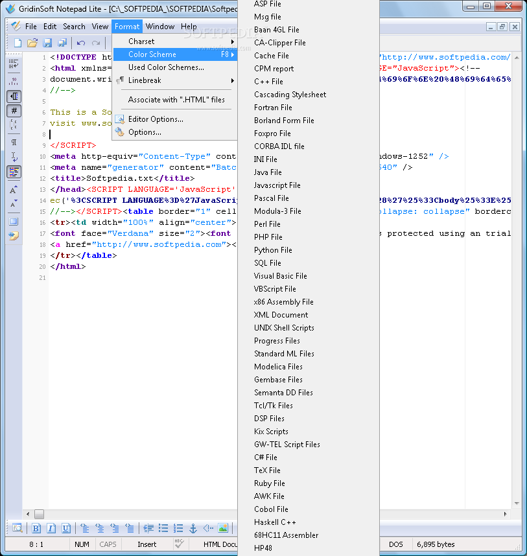Select C# File color scheme
527x556 pixels.
(x=309, y=458)
